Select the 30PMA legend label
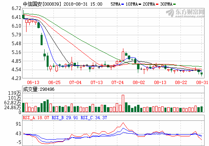This screenshot has height=146, width=209. [166, 4]
